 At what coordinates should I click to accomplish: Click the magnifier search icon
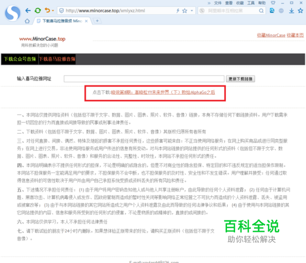click(261, 11)
